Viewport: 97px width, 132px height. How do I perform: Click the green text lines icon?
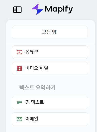pyautogui.click(x=19, y=102)
